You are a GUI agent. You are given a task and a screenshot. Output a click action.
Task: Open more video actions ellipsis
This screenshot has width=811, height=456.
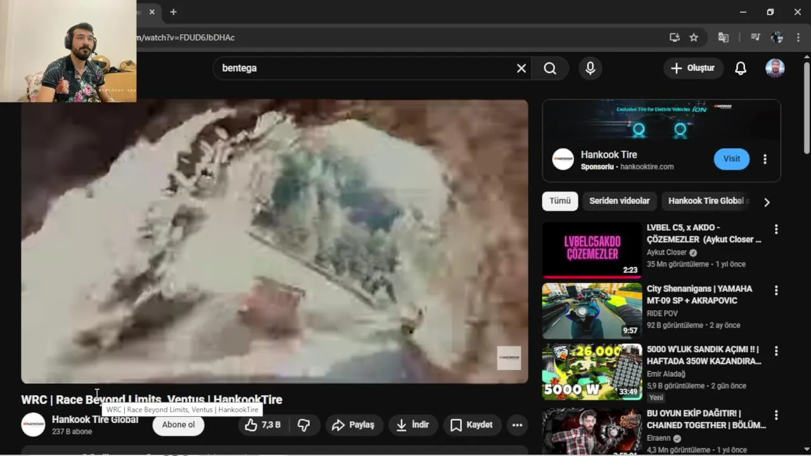517,425
